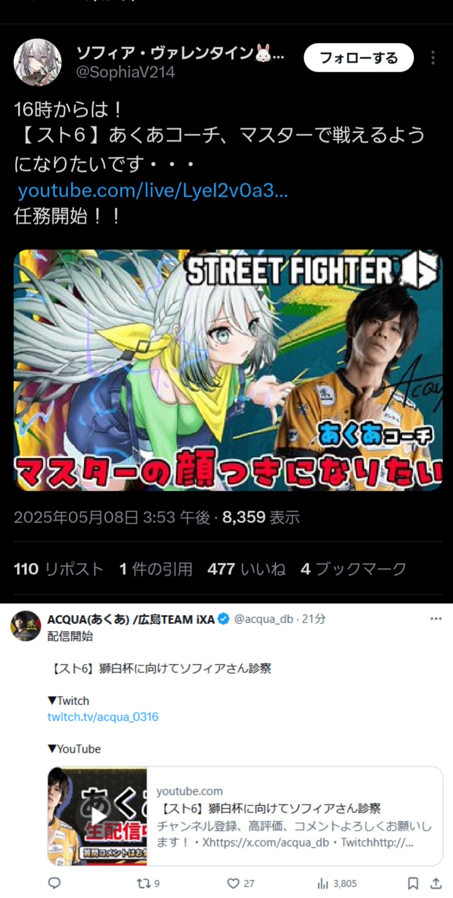
Task: Open the Street Fighter 6 stream thumbnail image
Action: click(228, 370)
